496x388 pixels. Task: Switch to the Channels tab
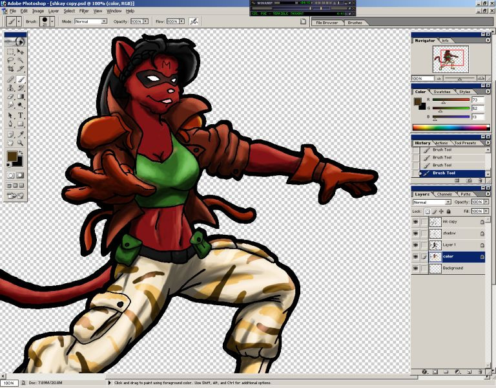(444, 194)
